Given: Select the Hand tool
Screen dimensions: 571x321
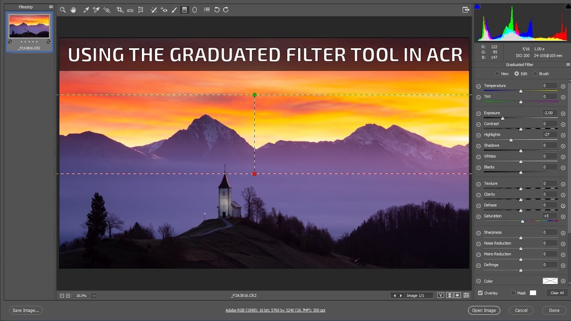Looking at the screenshot, I should tap(73, 10).
